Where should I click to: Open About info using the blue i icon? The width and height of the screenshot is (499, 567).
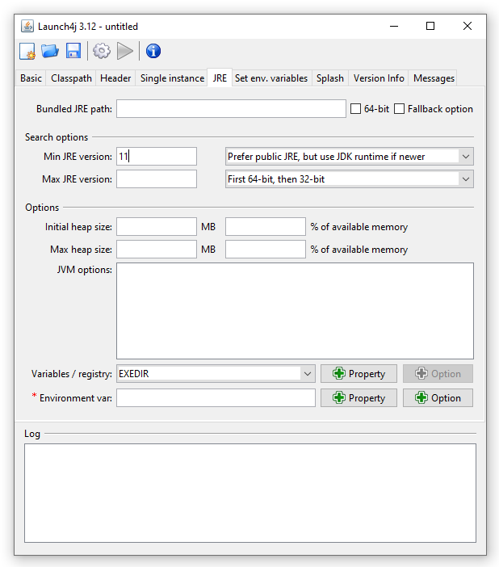coord(153,51)
